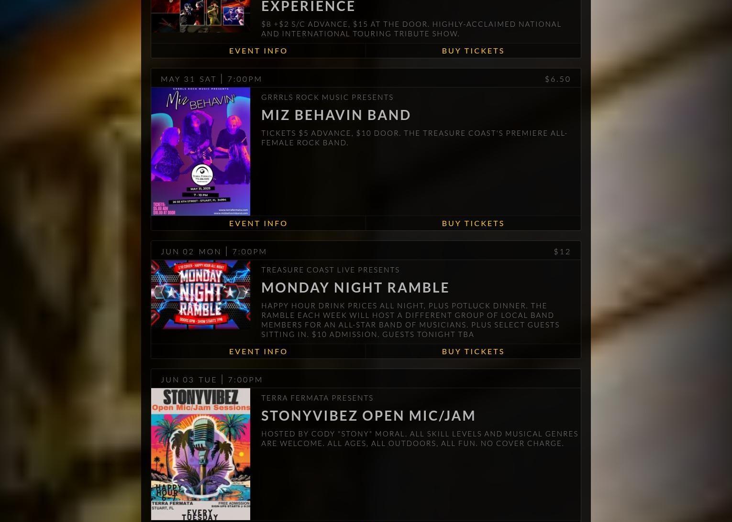Click the EXPERIENCE event heading
Image resolution: width=732 pixels, height=522 pixels.
[308, 6]
